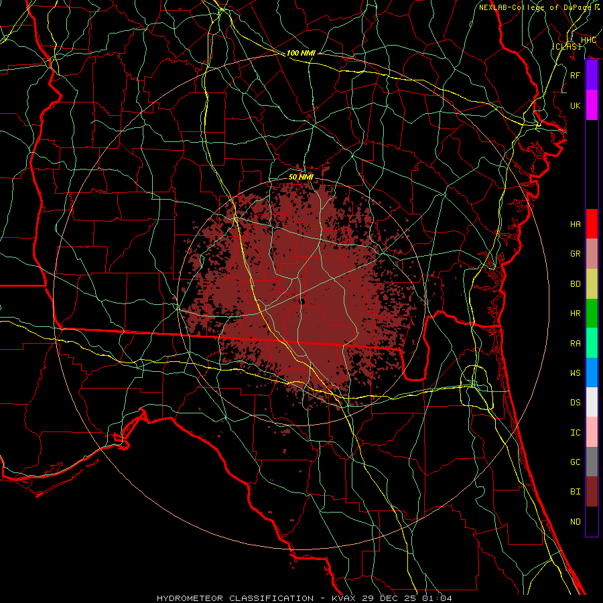Click the gray GC legend swatch
The width and height of the screenshot is (603, 603).
[592, 462]
